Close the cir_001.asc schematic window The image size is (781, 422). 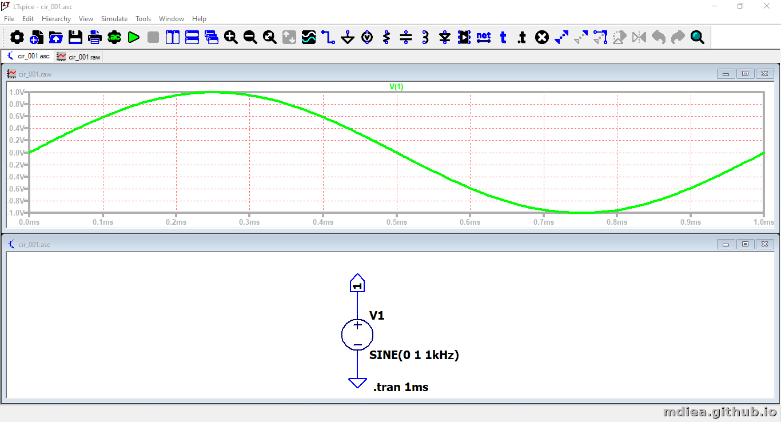click(x=764, y=244)
